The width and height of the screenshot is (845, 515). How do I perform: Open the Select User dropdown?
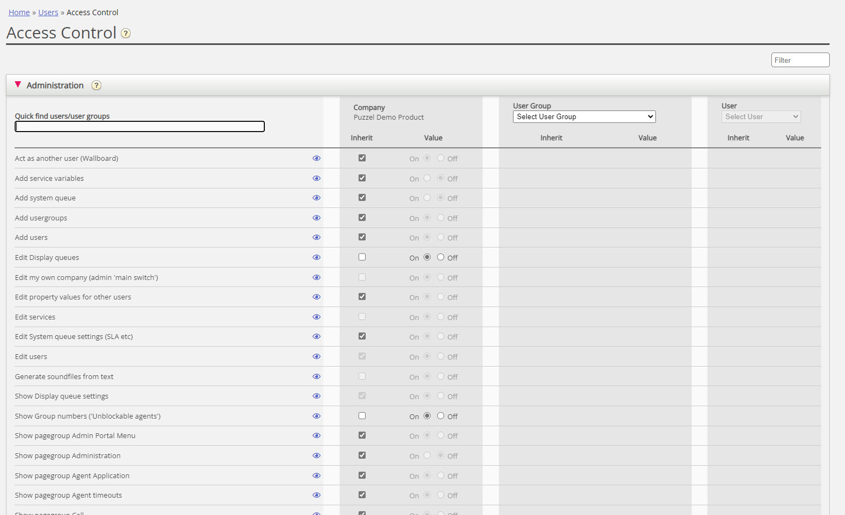tap(760, 117)
